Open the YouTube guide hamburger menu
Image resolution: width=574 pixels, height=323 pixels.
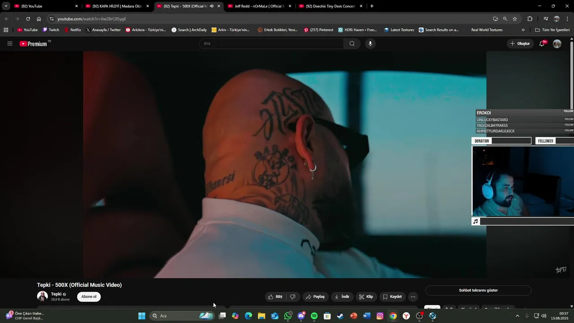click(x=10, y=44)
